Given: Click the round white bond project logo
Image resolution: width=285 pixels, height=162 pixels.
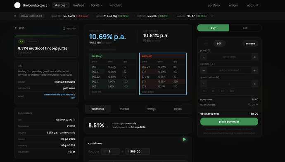Looking at the screenshot, I should (x=17, y=5).
